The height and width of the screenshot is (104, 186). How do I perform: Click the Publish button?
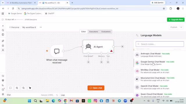[174, 27]
